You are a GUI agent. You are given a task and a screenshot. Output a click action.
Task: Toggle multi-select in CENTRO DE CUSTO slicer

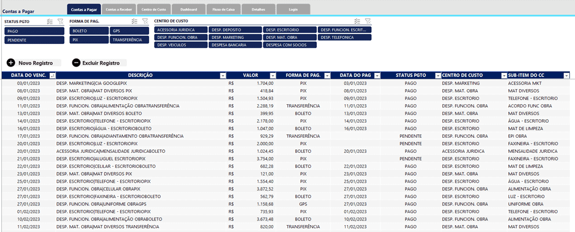(x=357, y=21)
